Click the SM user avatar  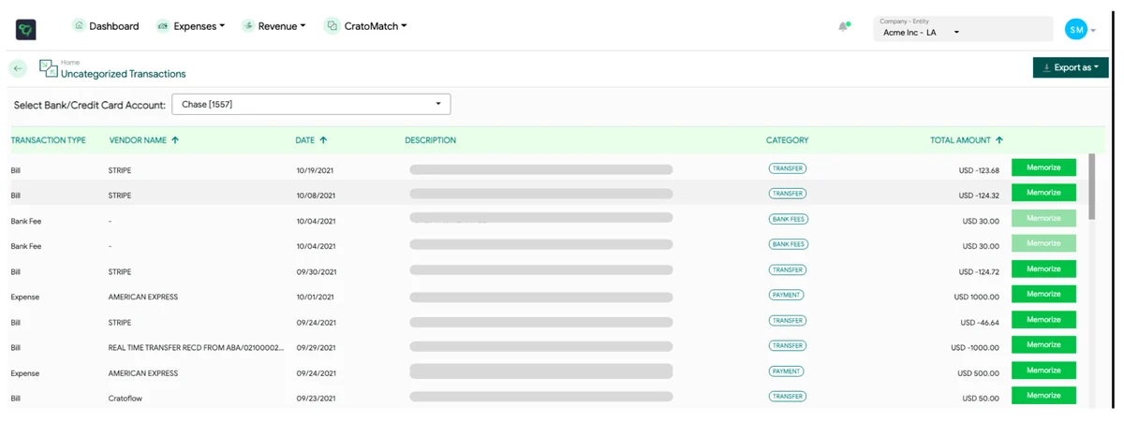1076,29
